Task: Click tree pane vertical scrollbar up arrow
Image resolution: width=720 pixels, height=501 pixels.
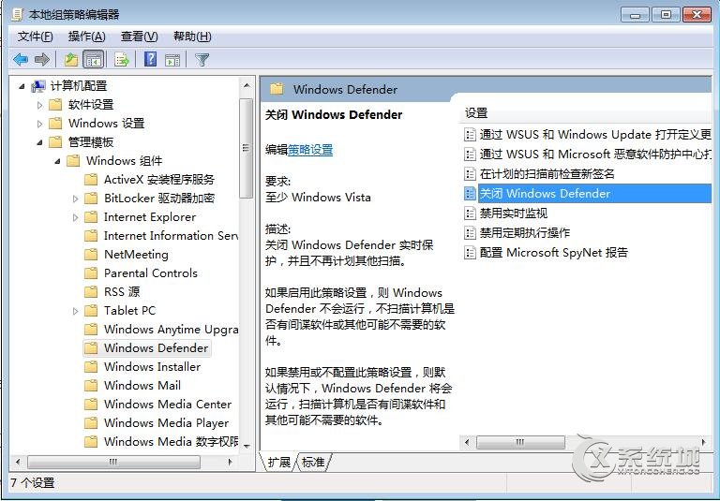Action: pos(247,86)
